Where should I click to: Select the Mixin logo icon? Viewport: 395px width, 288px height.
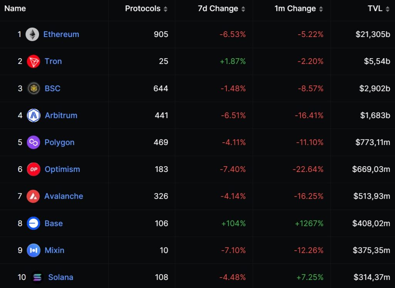[x=34, y=250]
